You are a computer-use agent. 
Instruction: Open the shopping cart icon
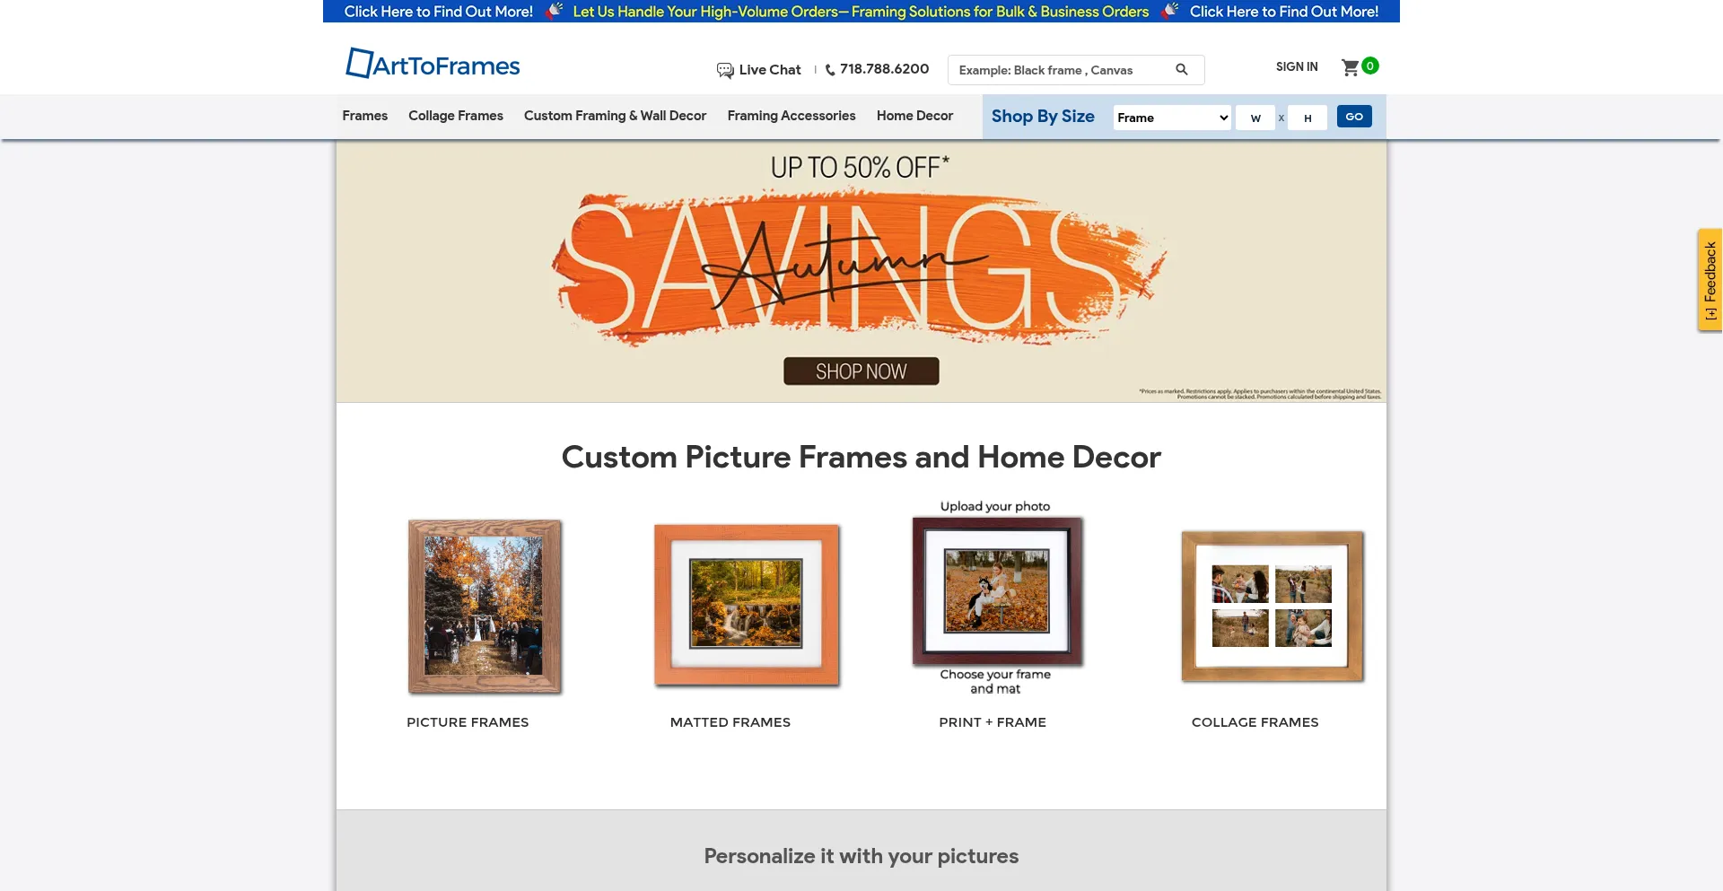click(1350, 67)
